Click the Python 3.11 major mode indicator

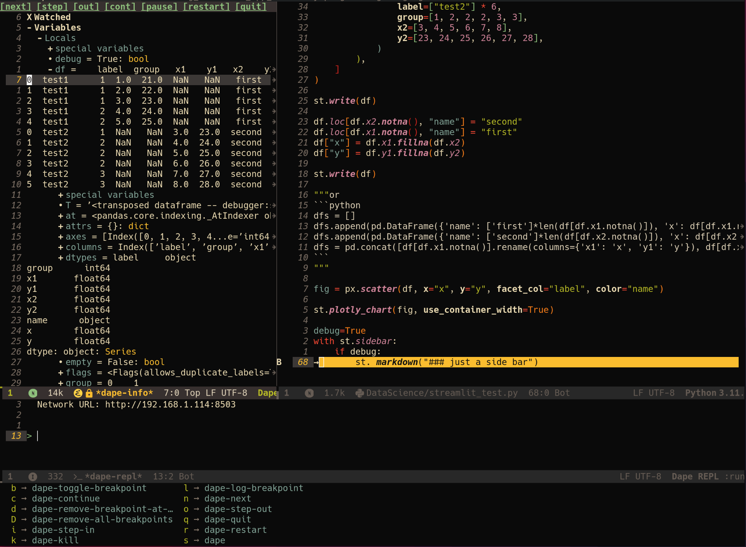click(x=714, y=393)
